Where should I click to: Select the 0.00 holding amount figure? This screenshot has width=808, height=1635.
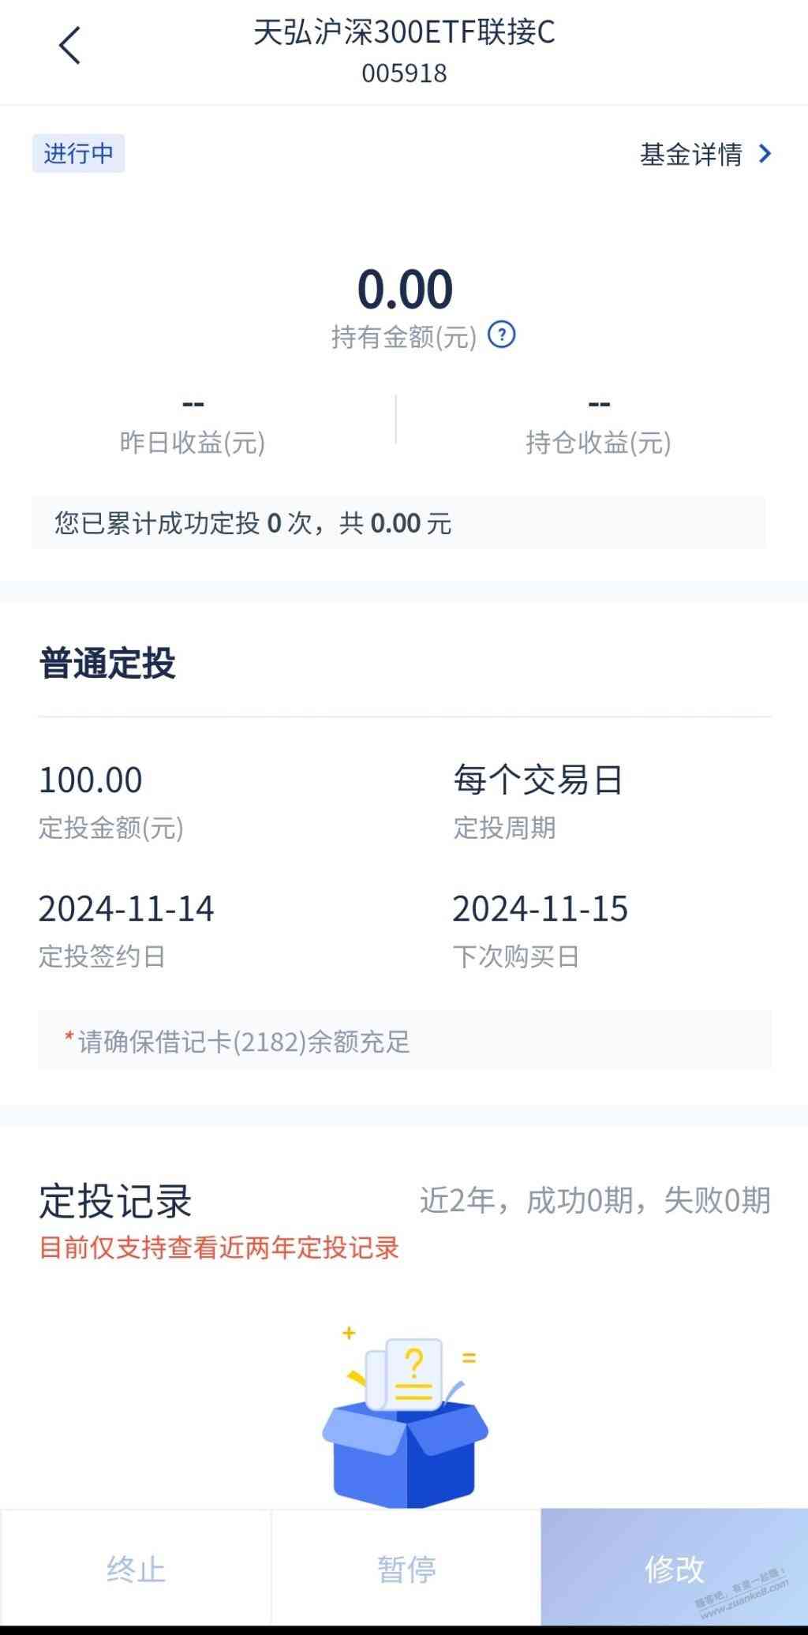point(405,289)
